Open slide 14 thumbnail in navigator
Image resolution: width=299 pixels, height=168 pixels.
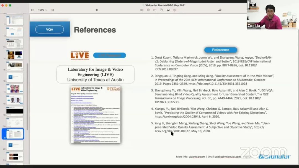coord(15,54)
